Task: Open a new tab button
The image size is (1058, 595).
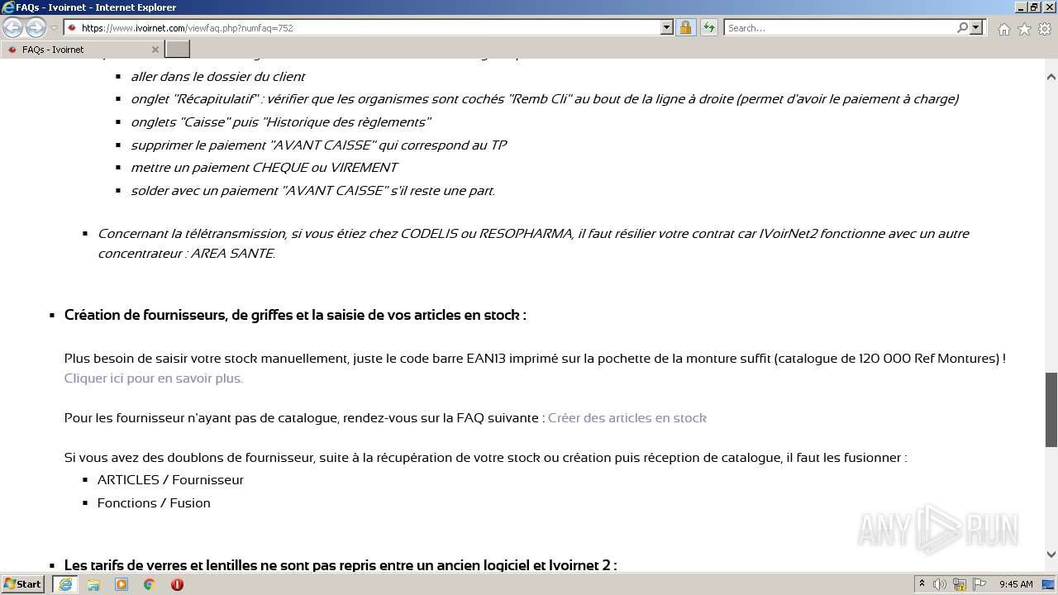Action: click(x=178, y=50)
